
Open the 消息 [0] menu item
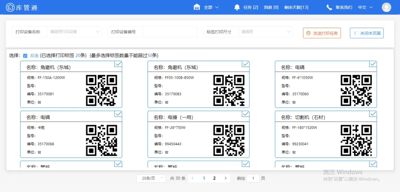pyautogui.click(x=271, y=7)
